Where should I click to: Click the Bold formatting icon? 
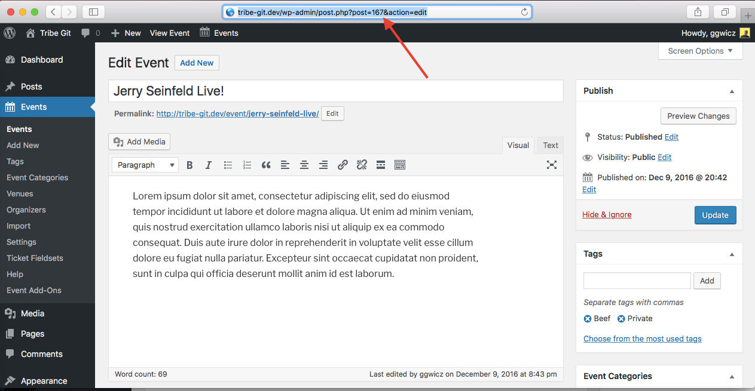click(189, 165)
